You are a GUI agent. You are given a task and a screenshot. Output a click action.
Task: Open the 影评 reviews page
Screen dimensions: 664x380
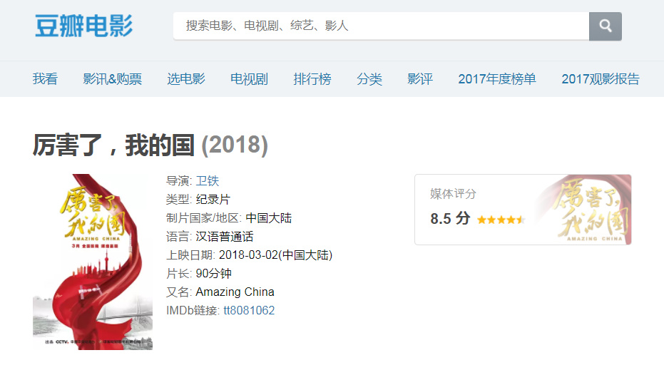click(x=420, y=78)
